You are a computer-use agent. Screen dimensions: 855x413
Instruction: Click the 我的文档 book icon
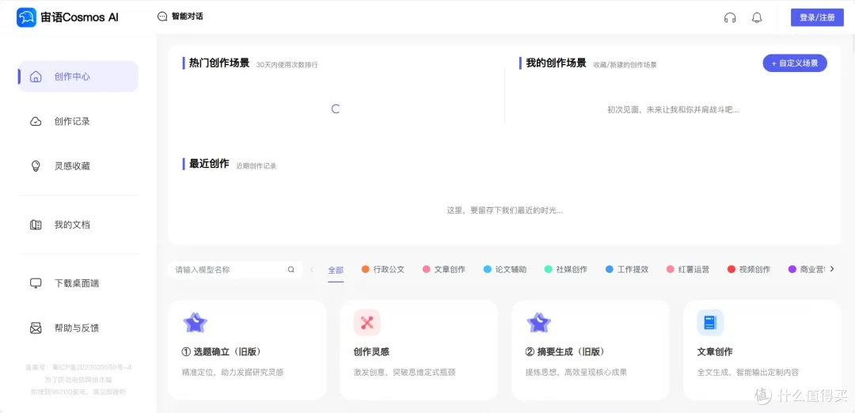pyautogui.click(x=36, y=225)
